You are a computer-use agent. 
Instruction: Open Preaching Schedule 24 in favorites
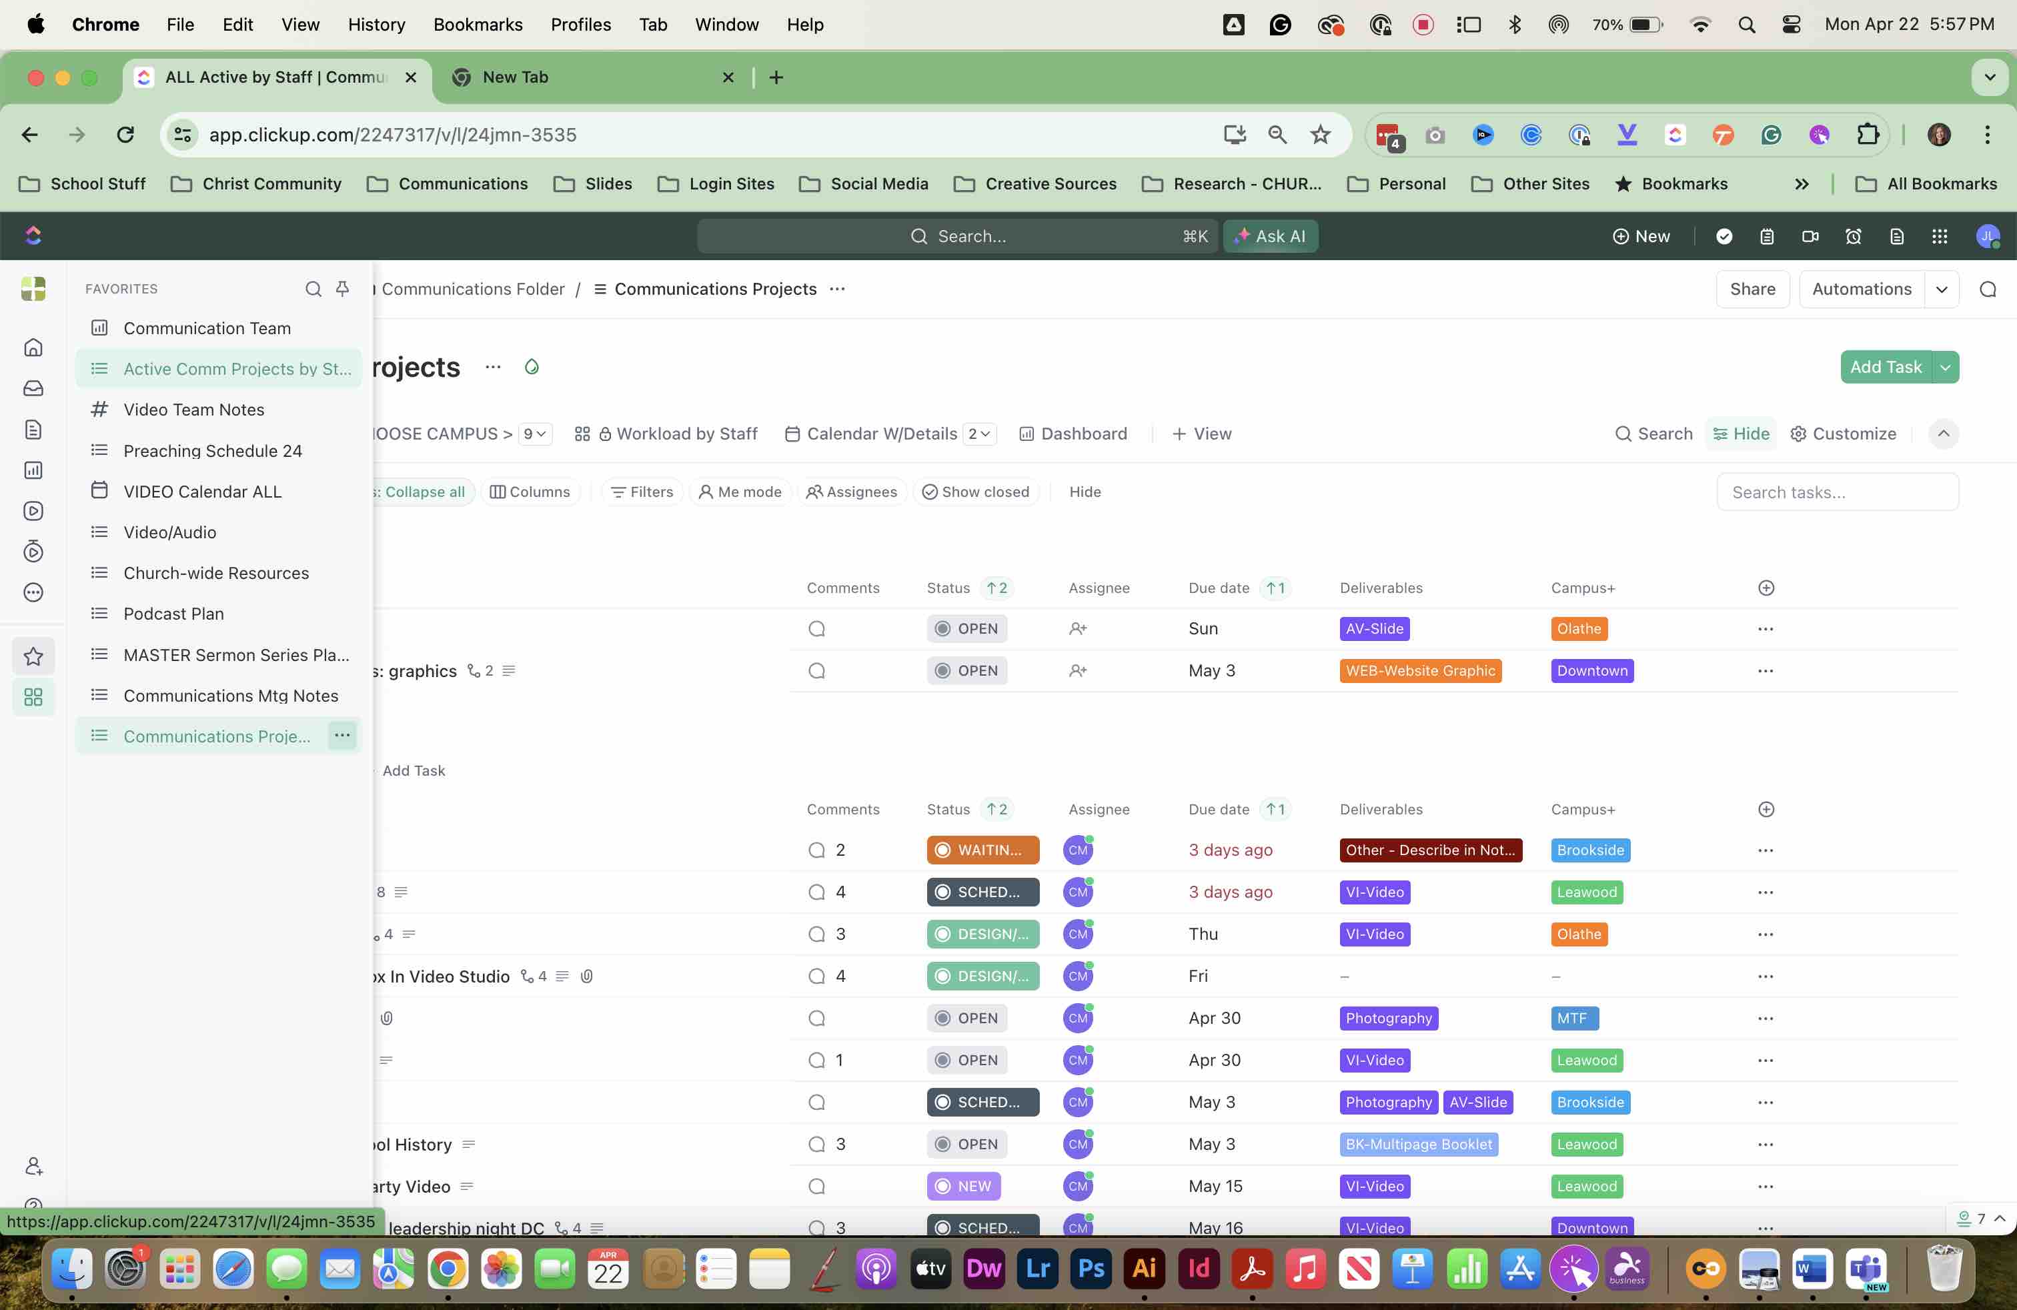click(219, 451)
